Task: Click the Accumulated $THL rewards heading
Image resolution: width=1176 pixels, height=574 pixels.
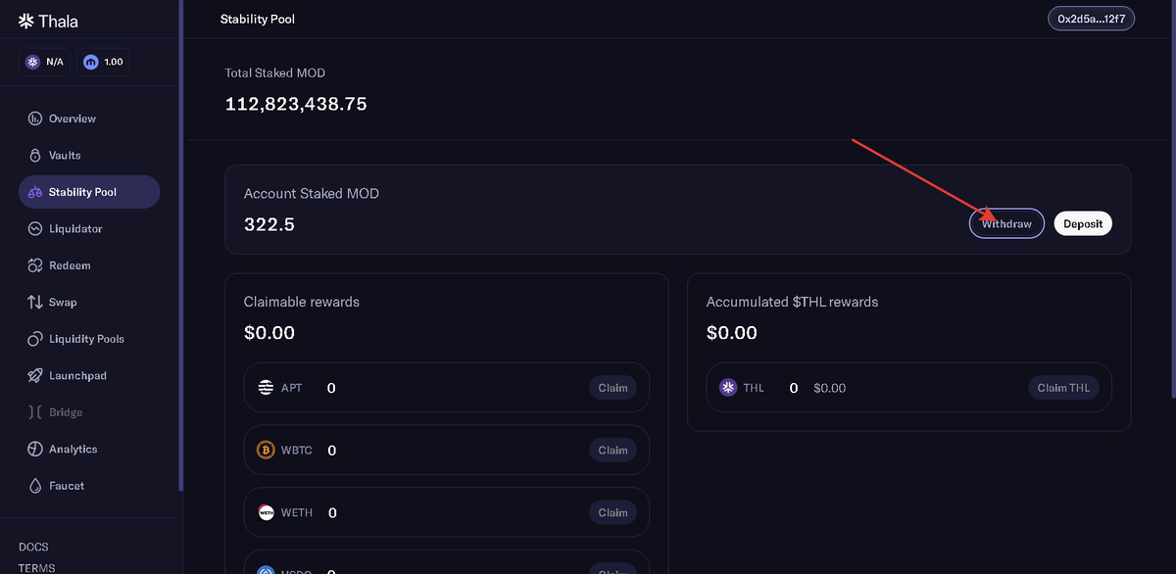Action: pyautogui.click(x=792, y=302)
